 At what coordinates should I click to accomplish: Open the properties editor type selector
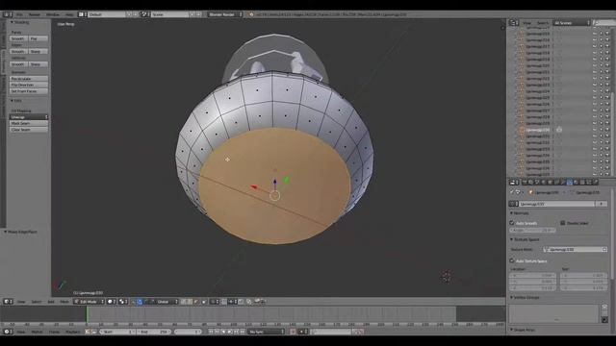pos(514,182)
